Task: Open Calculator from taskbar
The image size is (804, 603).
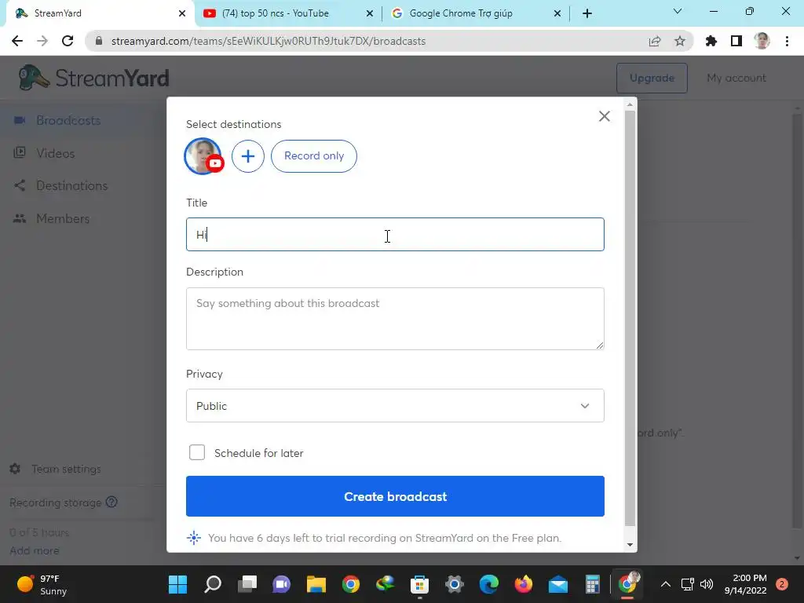Action: pyautogui.click(x=592, y=584)
